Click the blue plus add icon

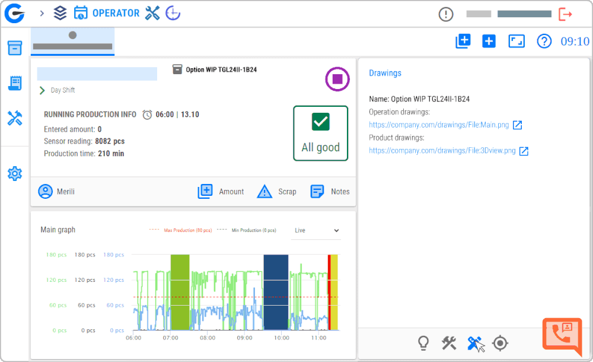click(x=489, y=41)
